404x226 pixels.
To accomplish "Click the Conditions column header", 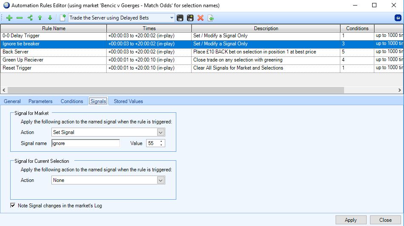I will click(x=357, y=28).
